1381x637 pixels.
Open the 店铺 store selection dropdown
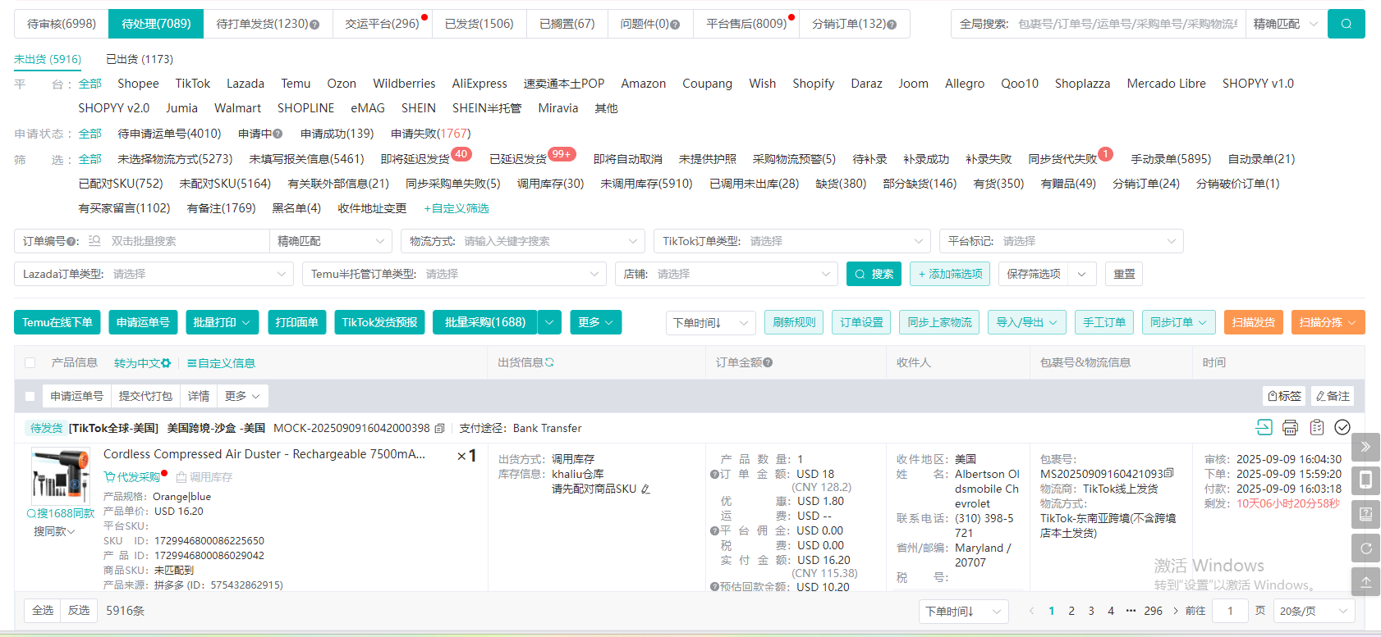pos(726,274)
